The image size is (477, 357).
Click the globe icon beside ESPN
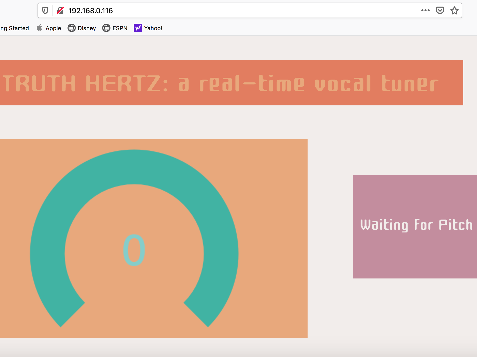106,28
